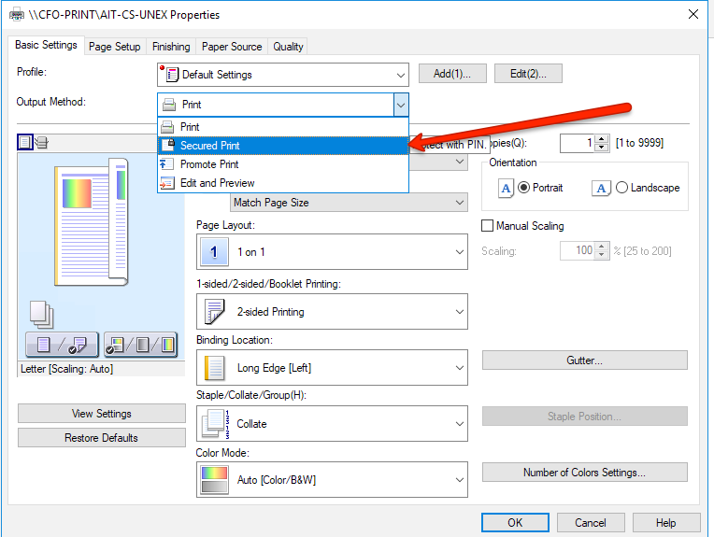Increase copies with the up spinner arrow
714x537 pixels.
tap(602, 138)
